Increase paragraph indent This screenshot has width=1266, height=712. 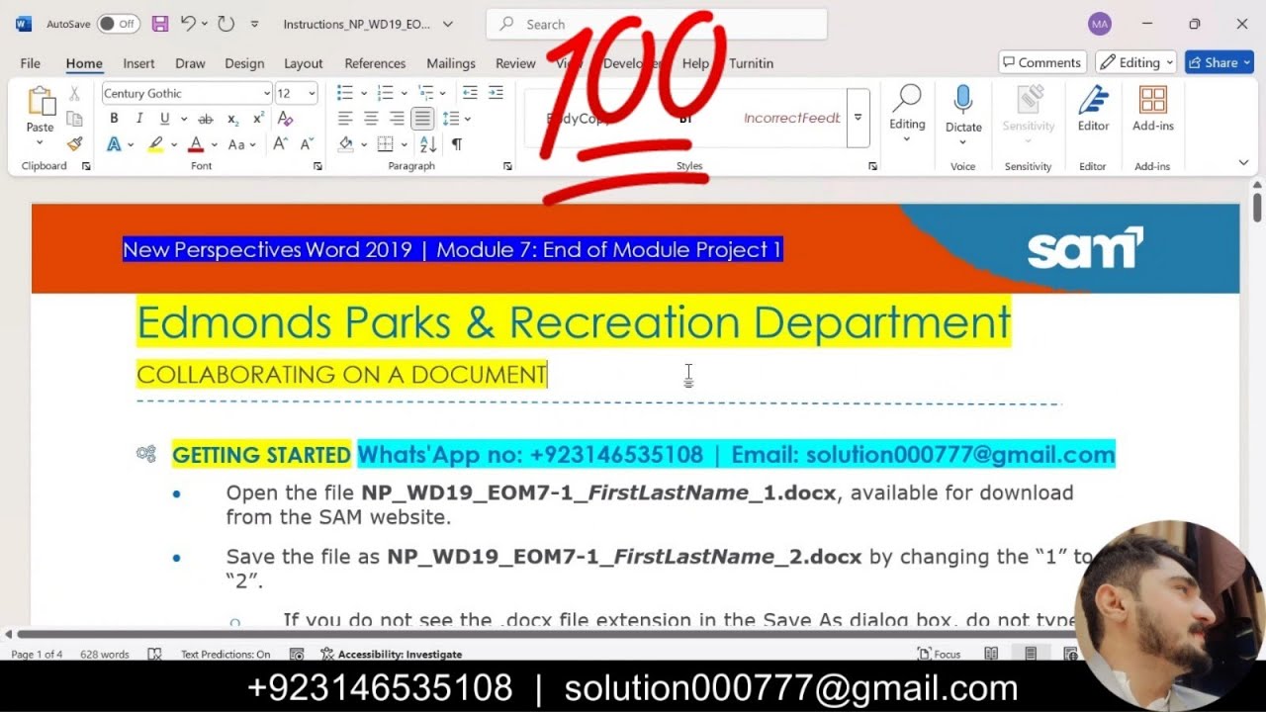tap(496, 93)
